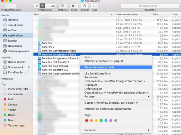Viewport: 181px width, 135px height.
Task: Select the FonePaw application row
Action: click(x=107, y=43)
